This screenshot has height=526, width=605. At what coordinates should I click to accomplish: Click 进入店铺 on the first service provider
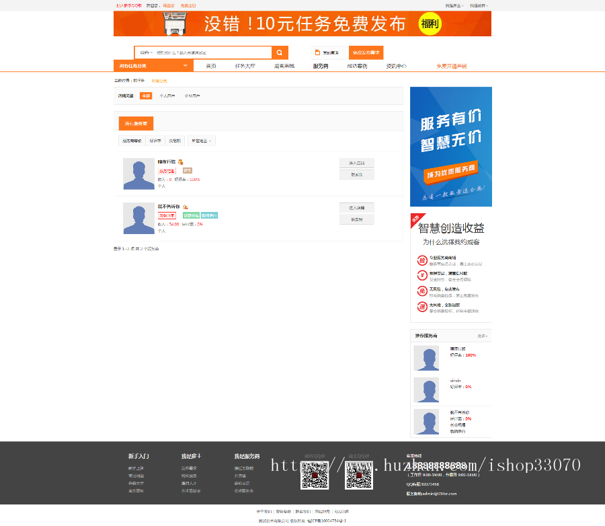[x=356, y=163]
